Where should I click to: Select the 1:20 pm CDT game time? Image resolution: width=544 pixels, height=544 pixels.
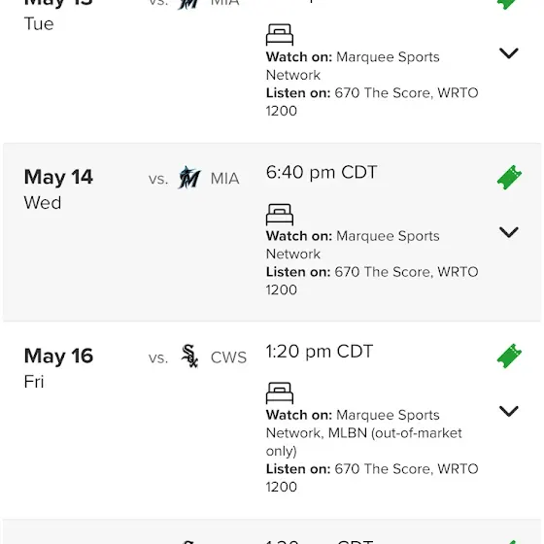pyautogui.click(x=320, y=352)
